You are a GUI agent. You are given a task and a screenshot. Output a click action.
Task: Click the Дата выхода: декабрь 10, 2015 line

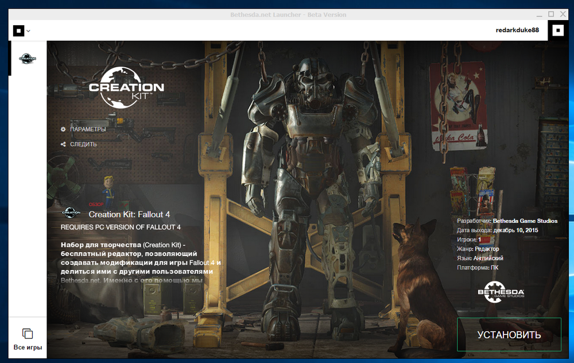[498, 230]
